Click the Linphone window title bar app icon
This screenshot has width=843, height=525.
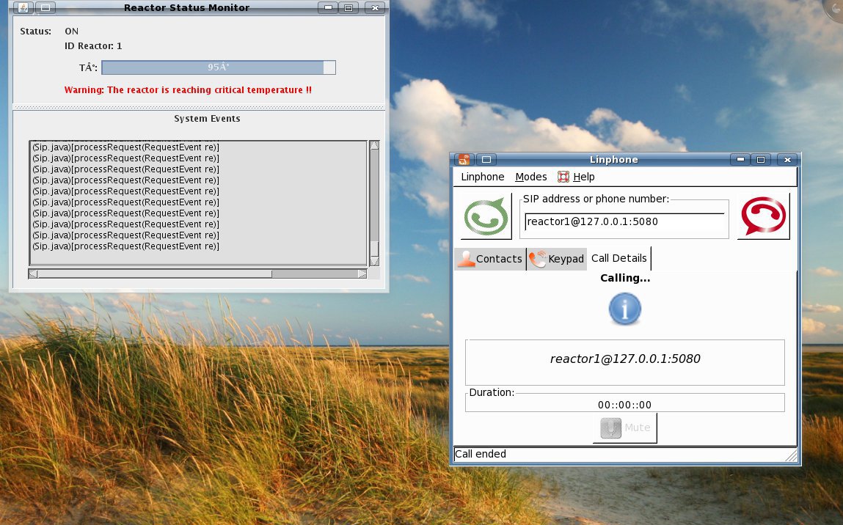(x=464, y=160)
